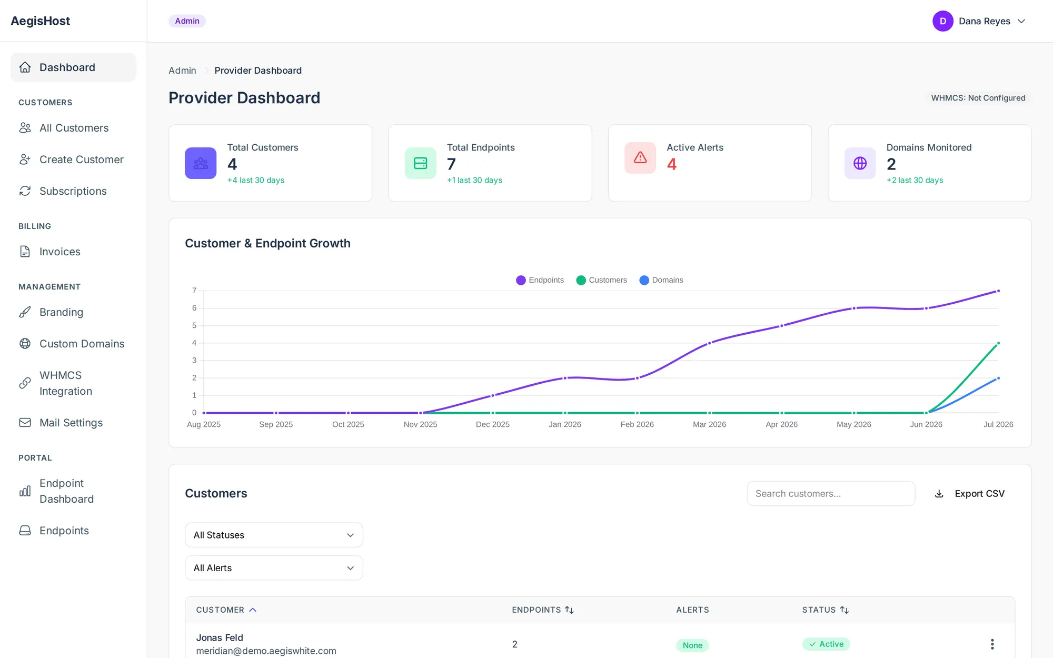Viewport: 1053px width, 658px height.
Task: Open Dashboard in the sidebar
Action: 73,67
